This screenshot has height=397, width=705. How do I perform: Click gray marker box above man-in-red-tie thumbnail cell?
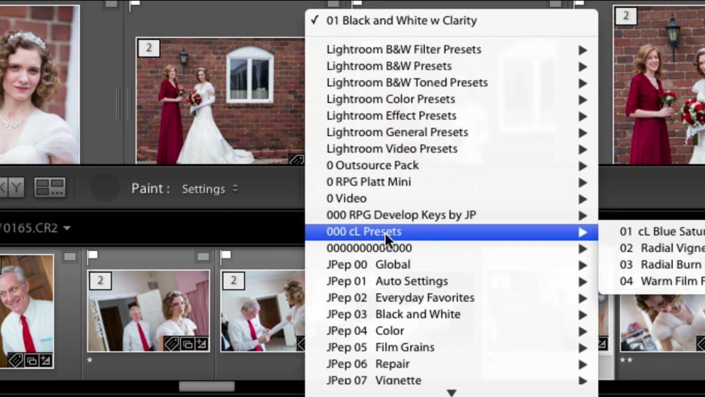click(70, 256)
